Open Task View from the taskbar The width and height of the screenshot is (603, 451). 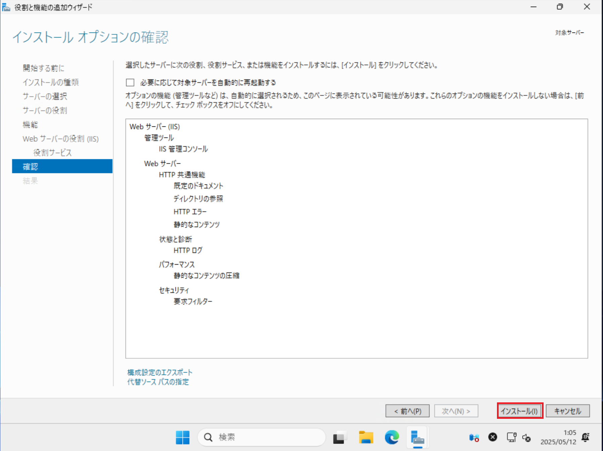pos(339,437)
